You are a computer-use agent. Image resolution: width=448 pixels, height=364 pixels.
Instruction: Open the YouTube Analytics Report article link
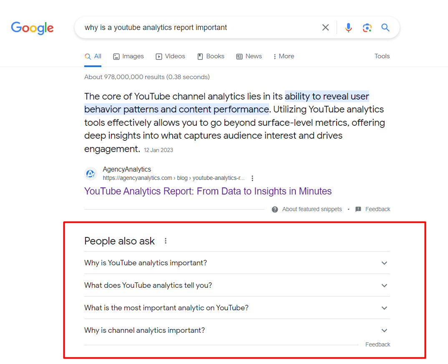(x=207, y=191)
